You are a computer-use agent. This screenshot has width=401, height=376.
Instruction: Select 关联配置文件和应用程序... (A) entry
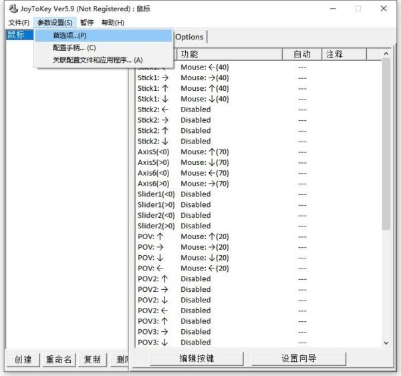point(104,60)
